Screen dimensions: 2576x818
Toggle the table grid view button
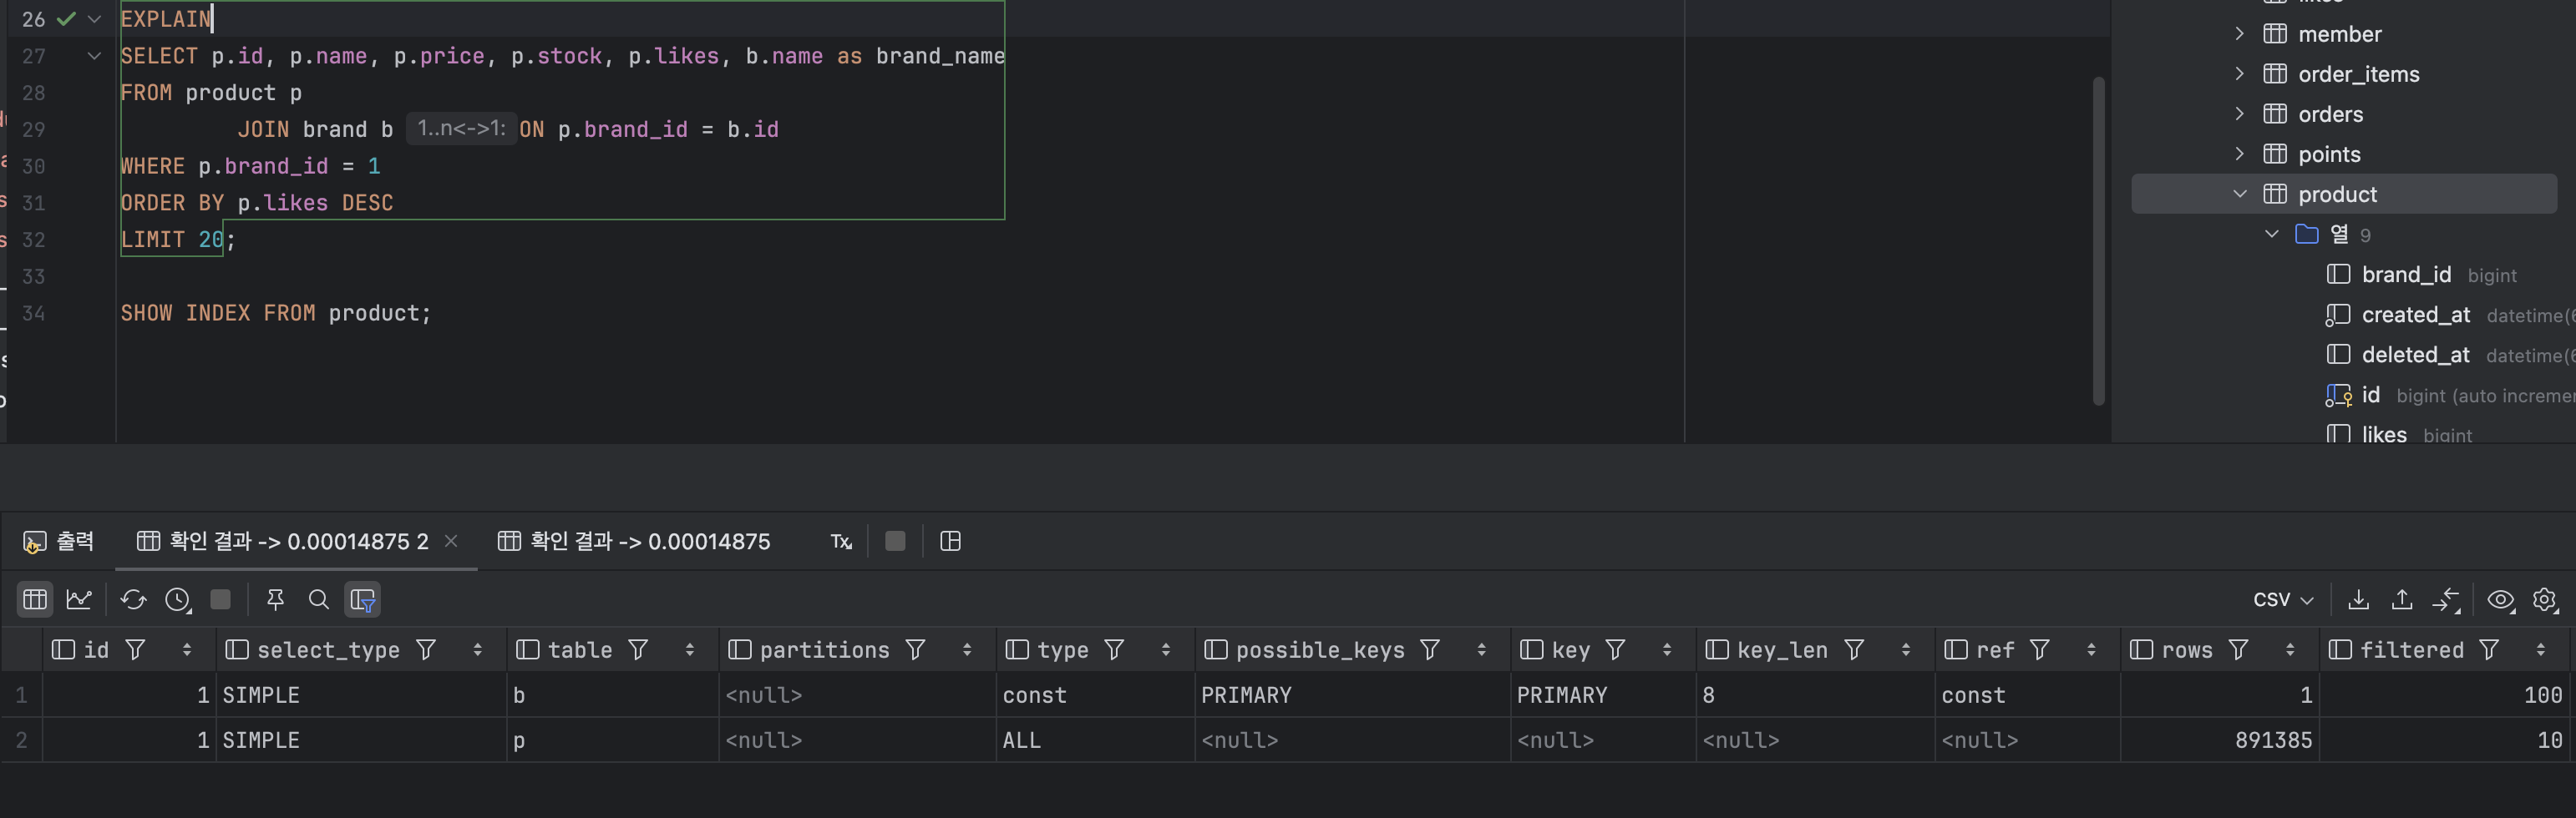[35, 599]
